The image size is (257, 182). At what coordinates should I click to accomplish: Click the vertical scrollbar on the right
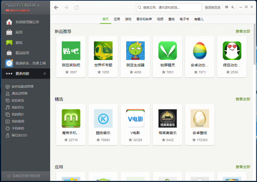click(x=255, y=44)
